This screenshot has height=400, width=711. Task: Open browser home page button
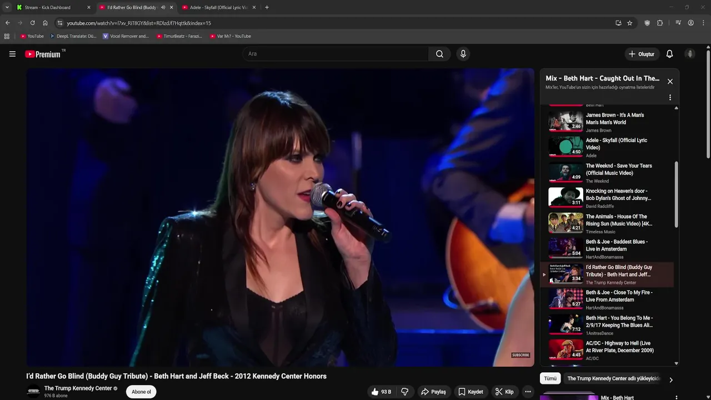click(x=45, y=23)
